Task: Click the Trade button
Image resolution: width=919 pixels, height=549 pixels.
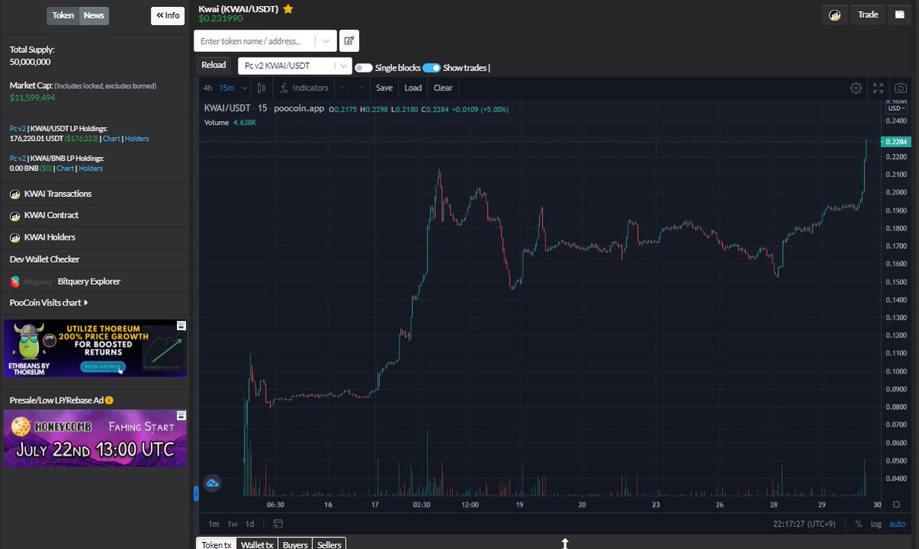Action: (868, 15)
